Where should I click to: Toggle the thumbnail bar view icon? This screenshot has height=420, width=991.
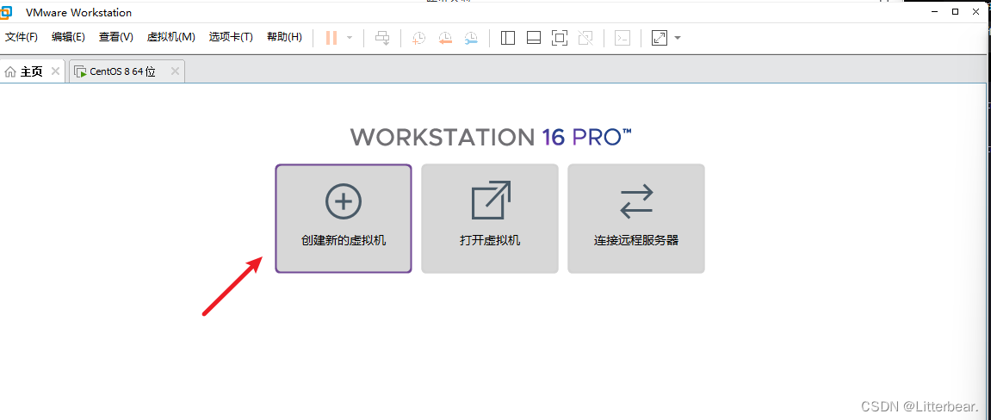pos(534,38)
